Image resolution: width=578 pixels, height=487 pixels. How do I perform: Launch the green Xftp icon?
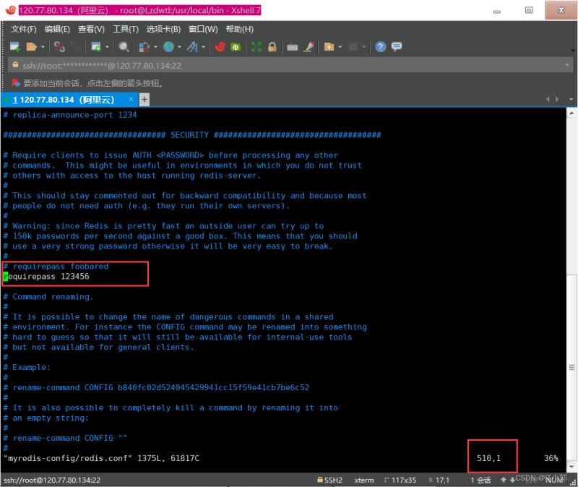[236, 47]
